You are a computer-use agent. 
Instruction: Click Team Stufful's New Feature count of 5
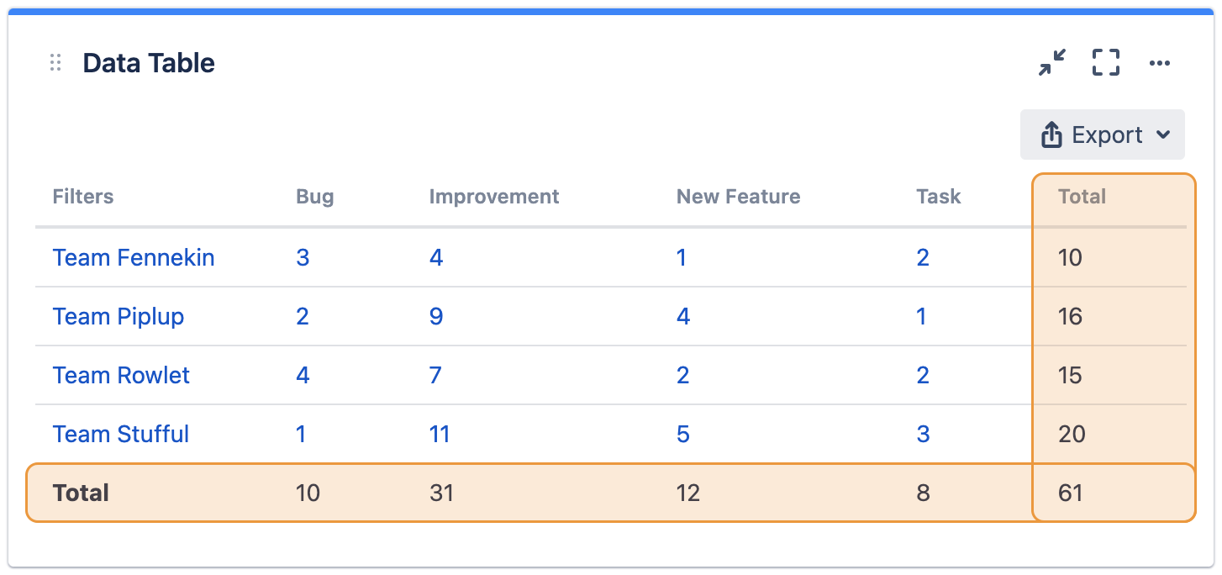tap(683, 435)
